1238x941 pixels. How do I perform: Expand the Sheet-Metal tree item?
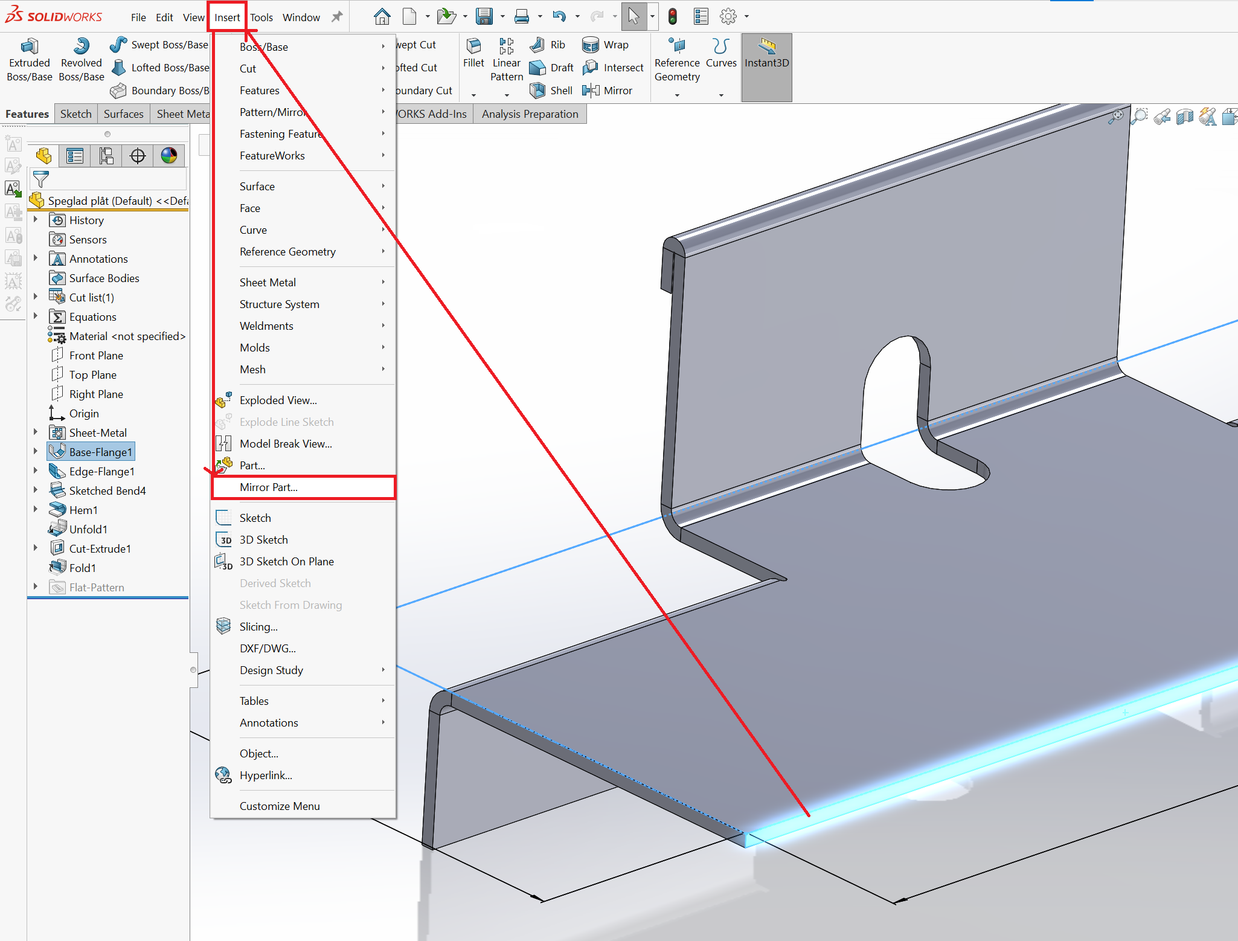(x=36, y=432)
